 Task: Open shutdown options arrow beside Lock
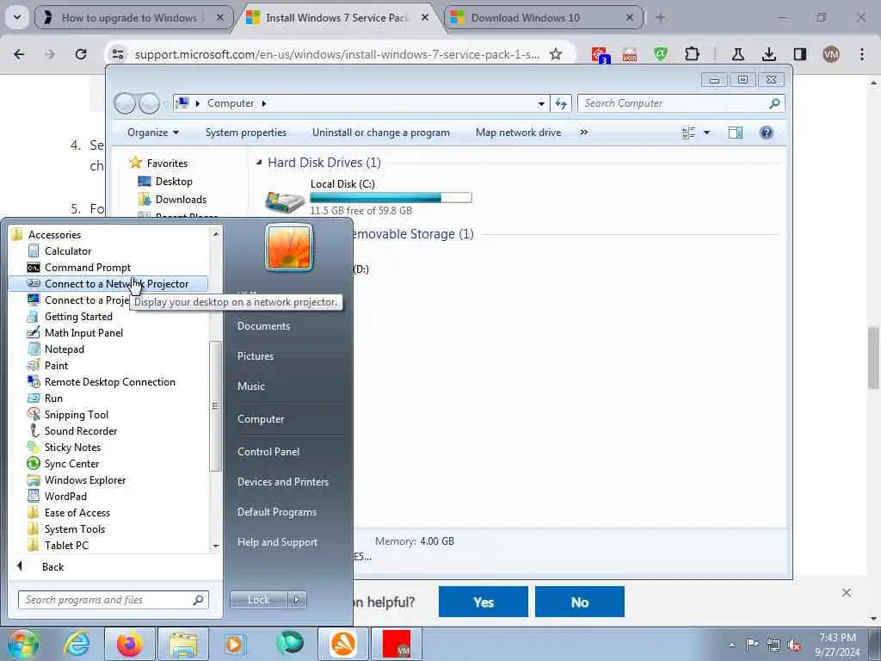[297, 600]
